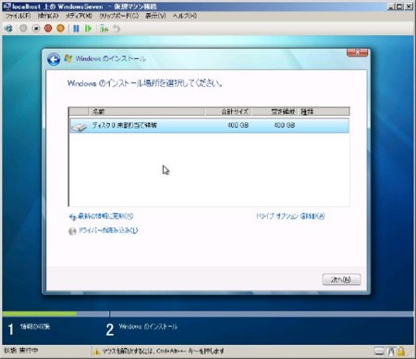Send Ctrl+Alt+Delete using the first toolbar icon

(x=8, y=29)
